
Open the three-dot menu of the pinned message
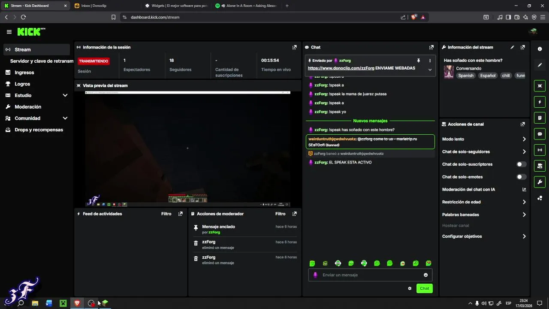click(x=430, y=61)
